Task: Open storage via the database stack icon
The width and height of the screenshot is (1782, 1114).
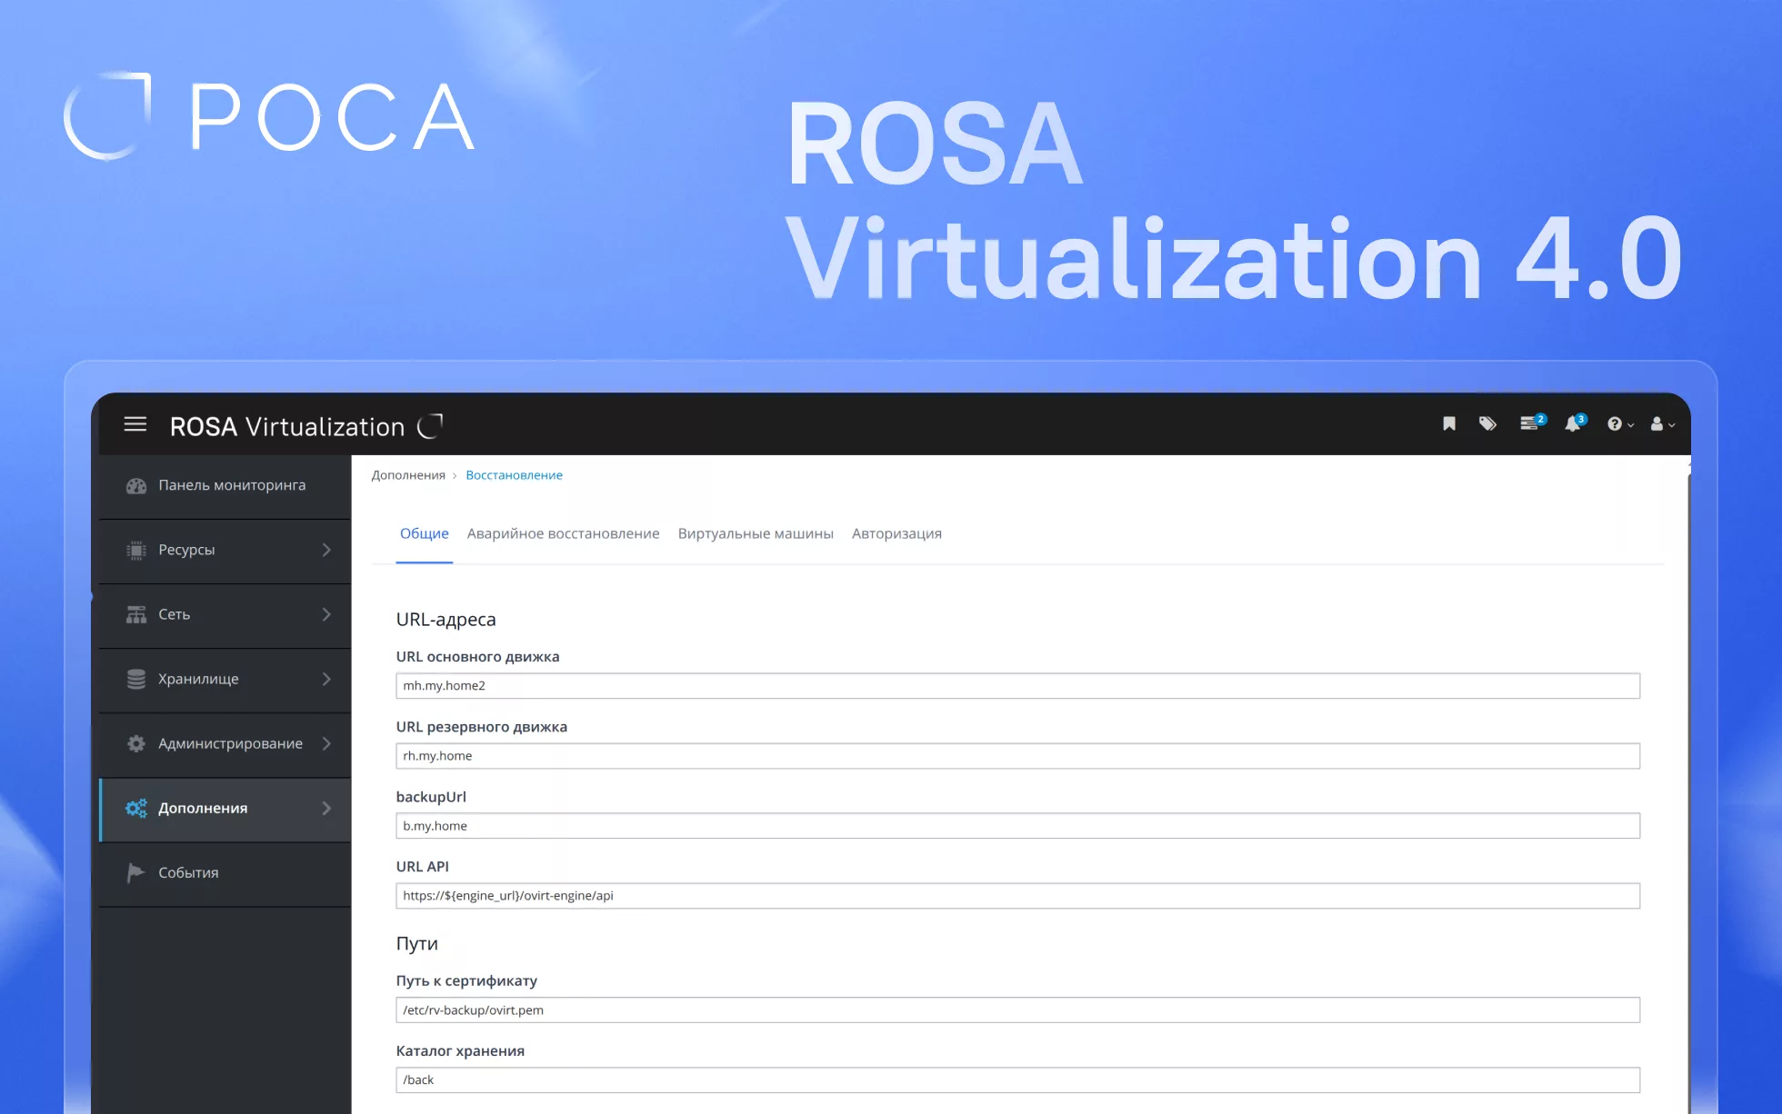Action: [135, 679]
